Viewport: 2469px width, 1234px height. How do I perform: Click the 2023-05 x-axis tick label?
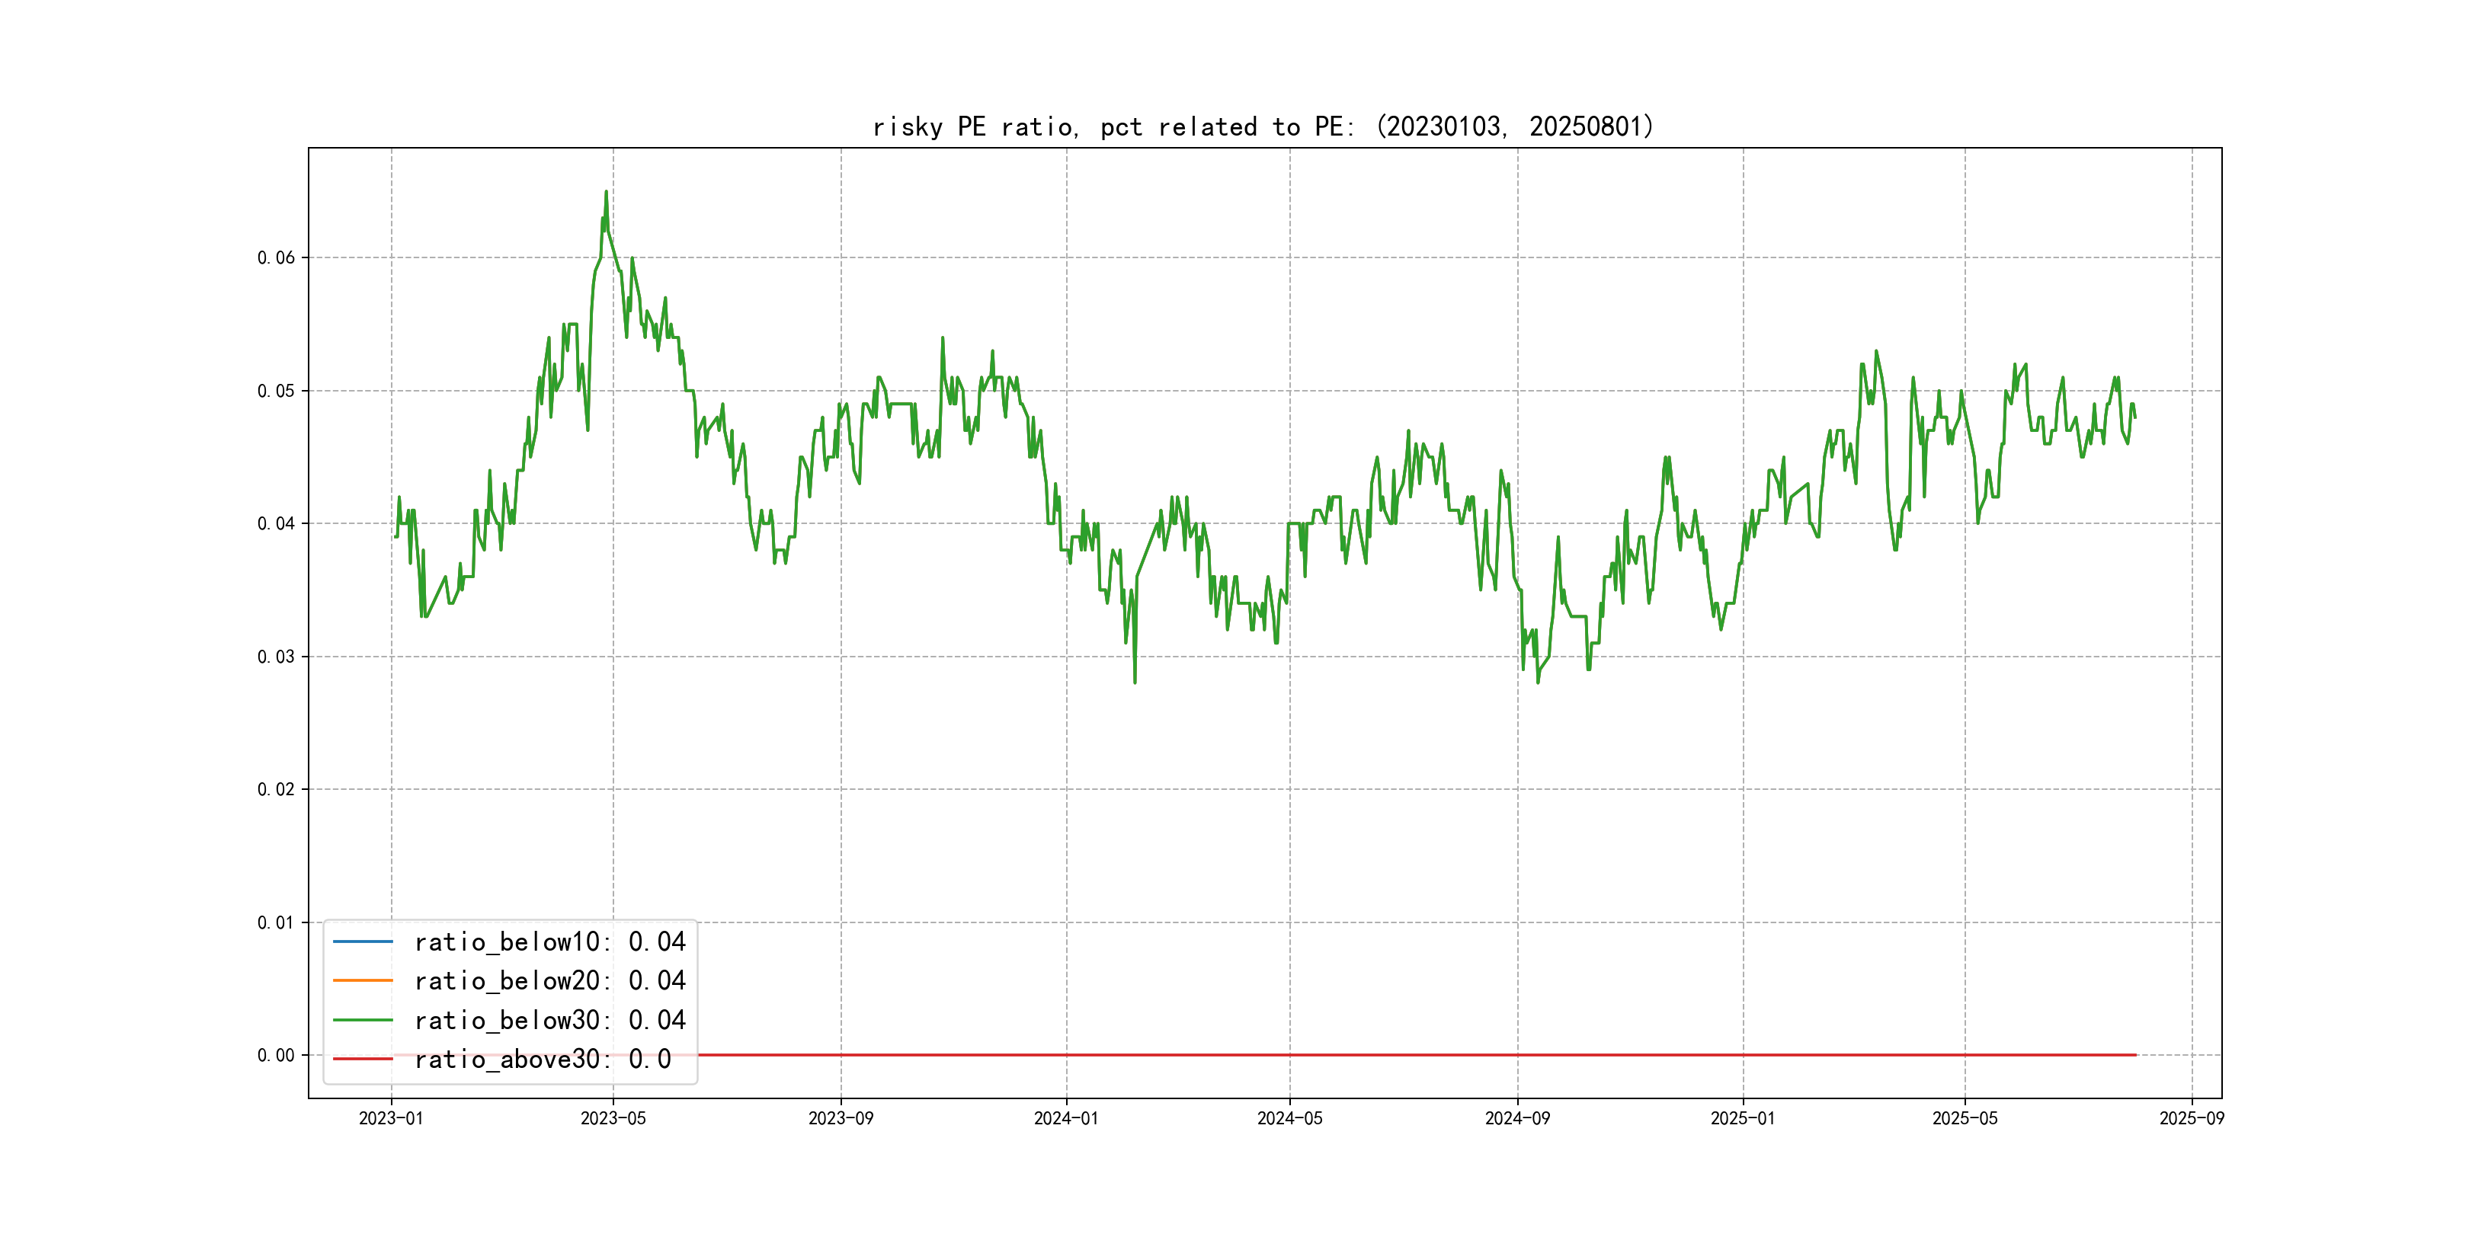[x=613, y=1118]
